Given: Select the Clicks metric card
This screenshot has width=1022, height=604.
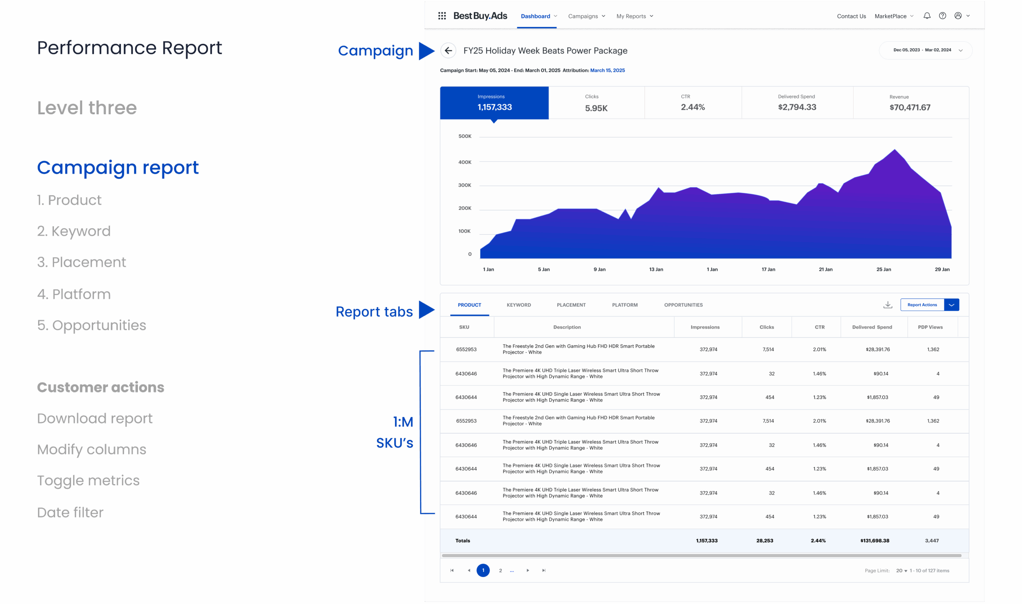Looking at the screenshot, I should coord(596,103).
